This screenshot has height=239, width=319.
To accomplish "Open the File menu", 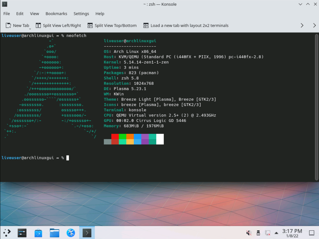I will click(6, 14).
